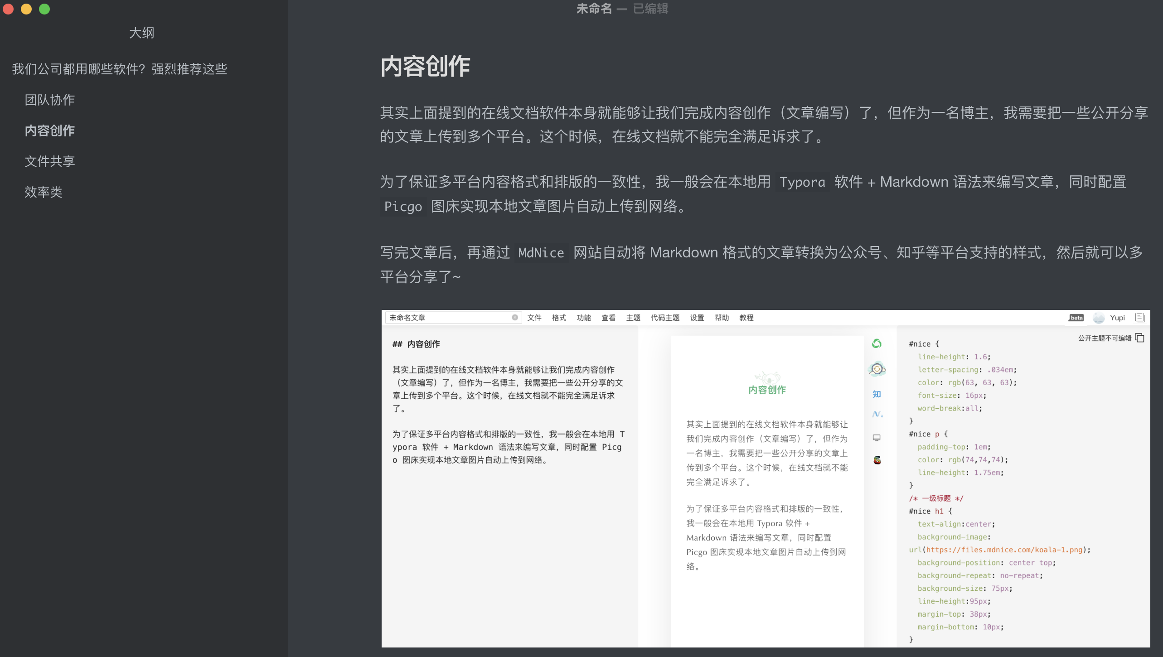Image resolution: width=1163 pixels, height=657 pixels.
Task: Click the blue N platform icon
Action: coord(877,414)
